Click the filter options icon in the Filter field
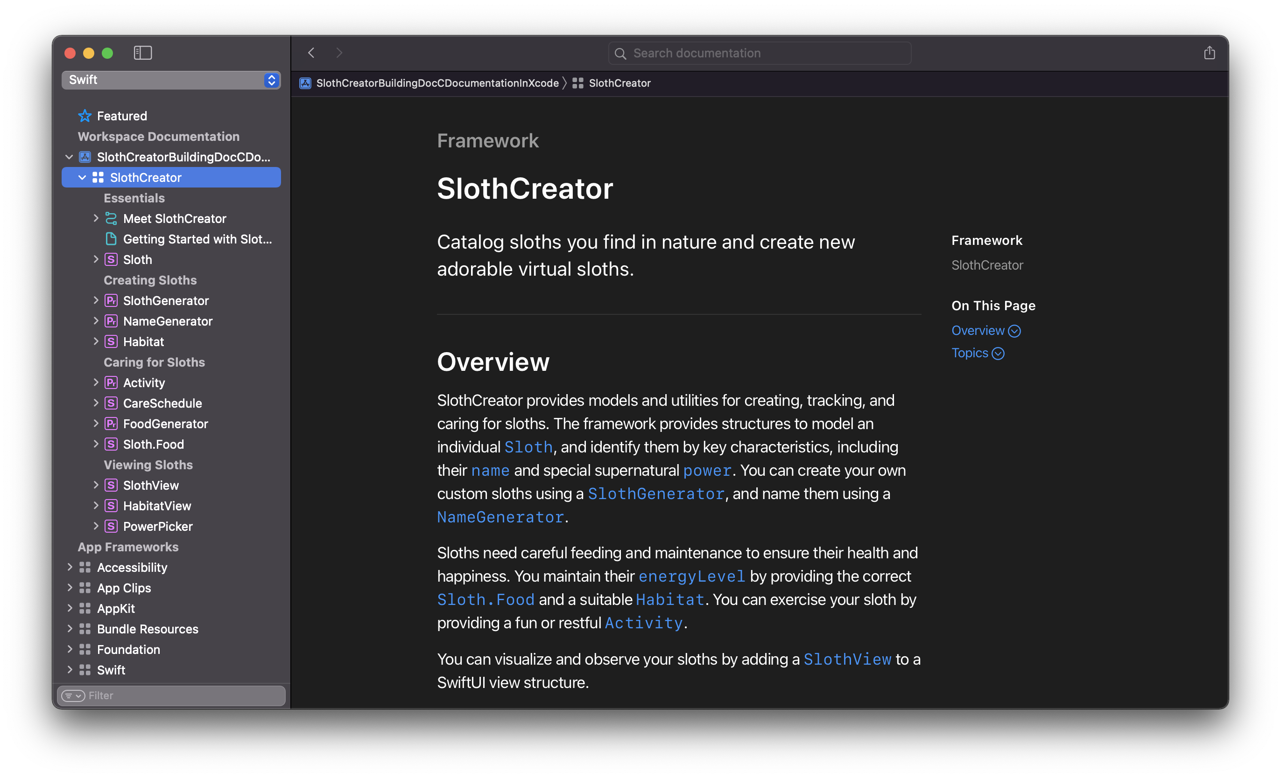The height and width of the screenshot is (778, 1281). (73, 696)
